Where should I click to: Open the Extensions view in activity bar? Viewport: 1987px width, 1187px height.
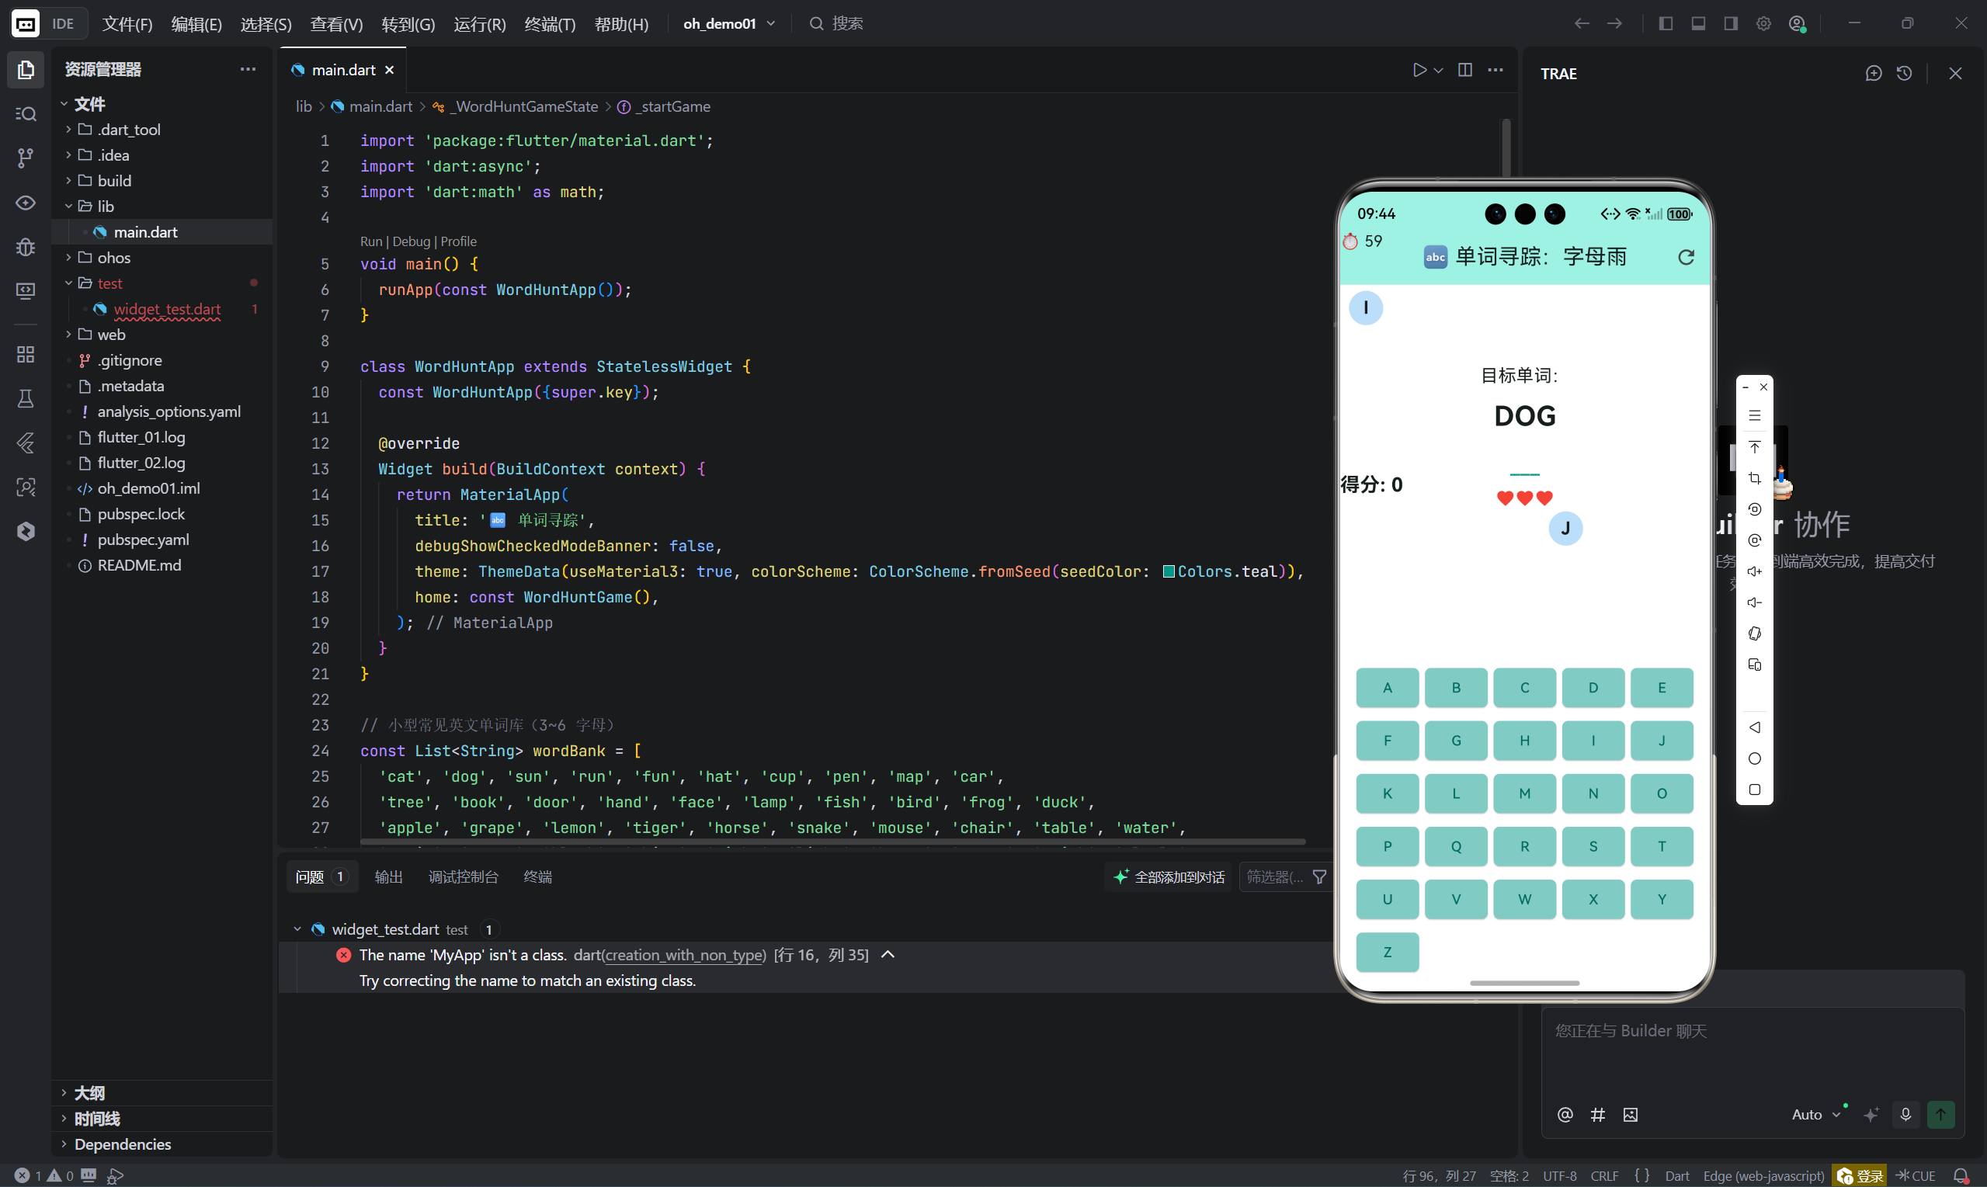coord(26,353)
